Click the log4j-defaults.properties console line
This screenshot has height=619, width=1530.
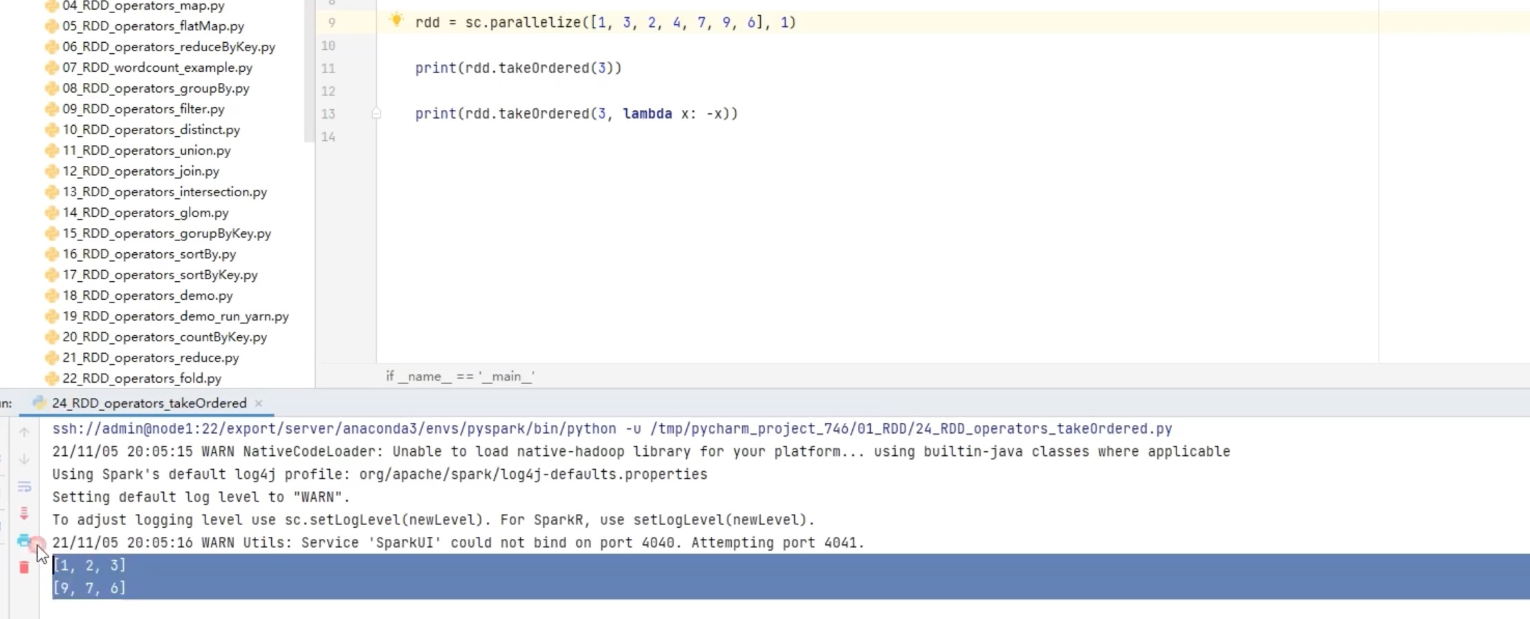click(x=380, y=475)
